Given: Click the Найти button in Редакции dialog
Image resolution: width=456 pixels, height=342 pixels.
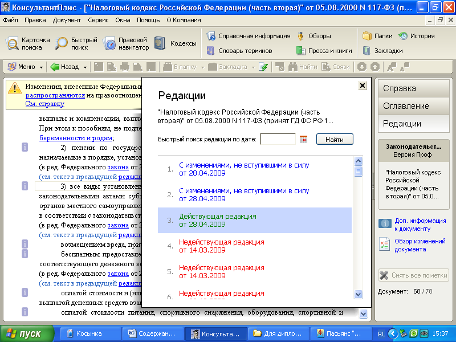Looking at the screenshot, I should point(335,139).
